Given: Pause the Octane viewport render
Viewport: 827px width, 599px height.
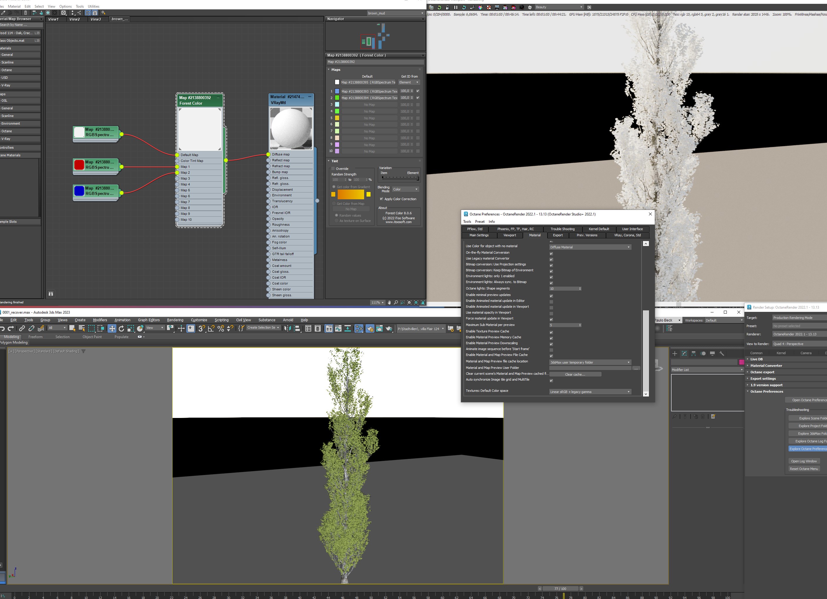Looking at the screenshot, I should click(456, 7).
